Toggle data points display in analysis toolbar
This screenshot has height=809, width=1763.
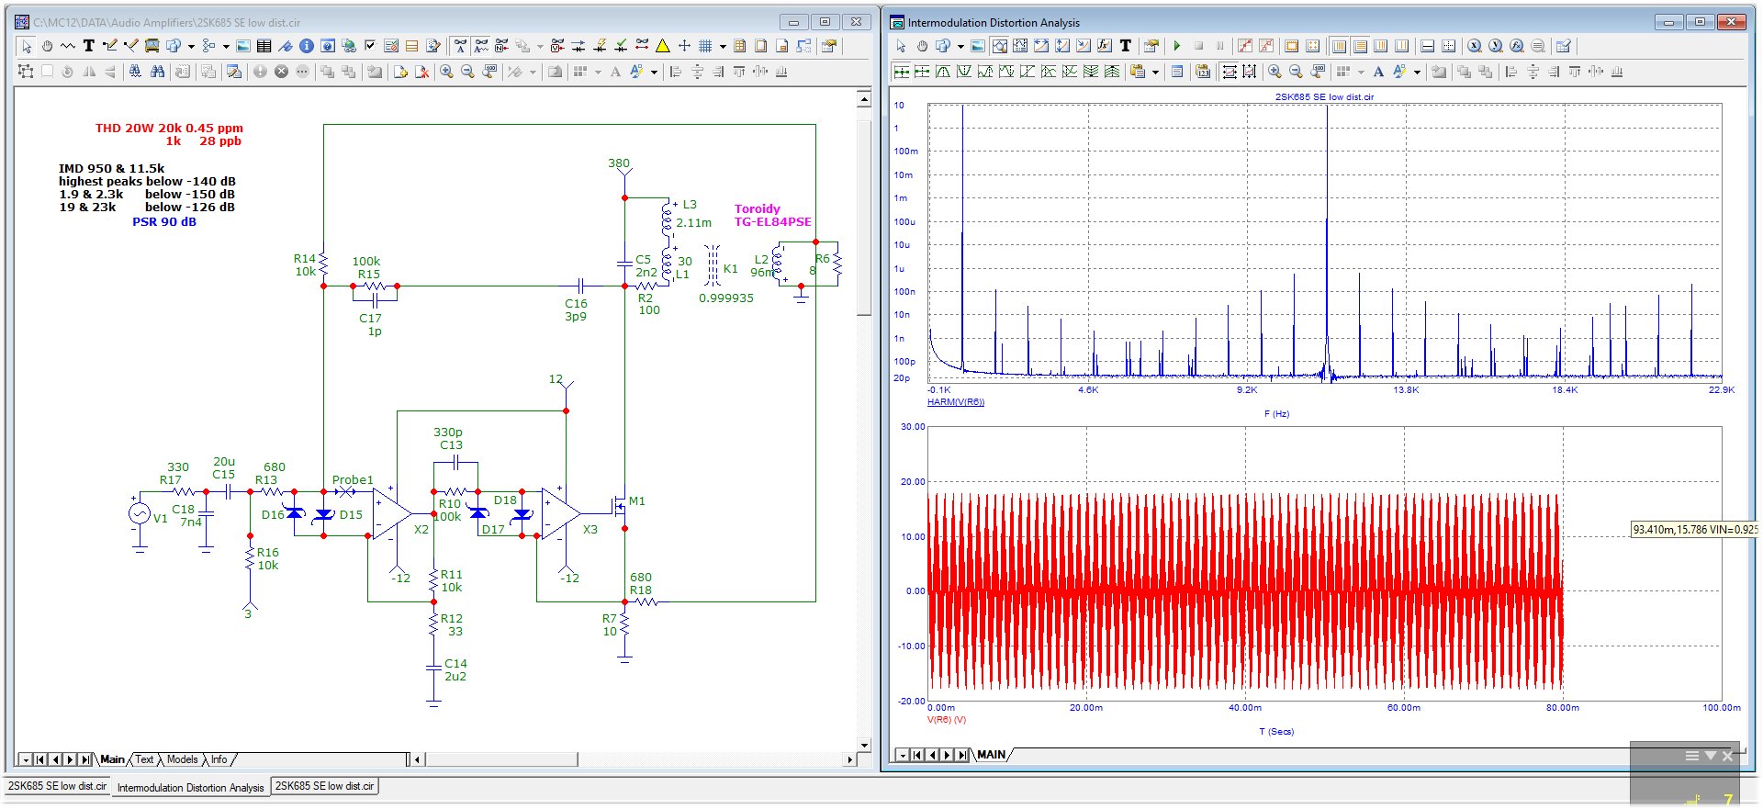pos(1244,46)
